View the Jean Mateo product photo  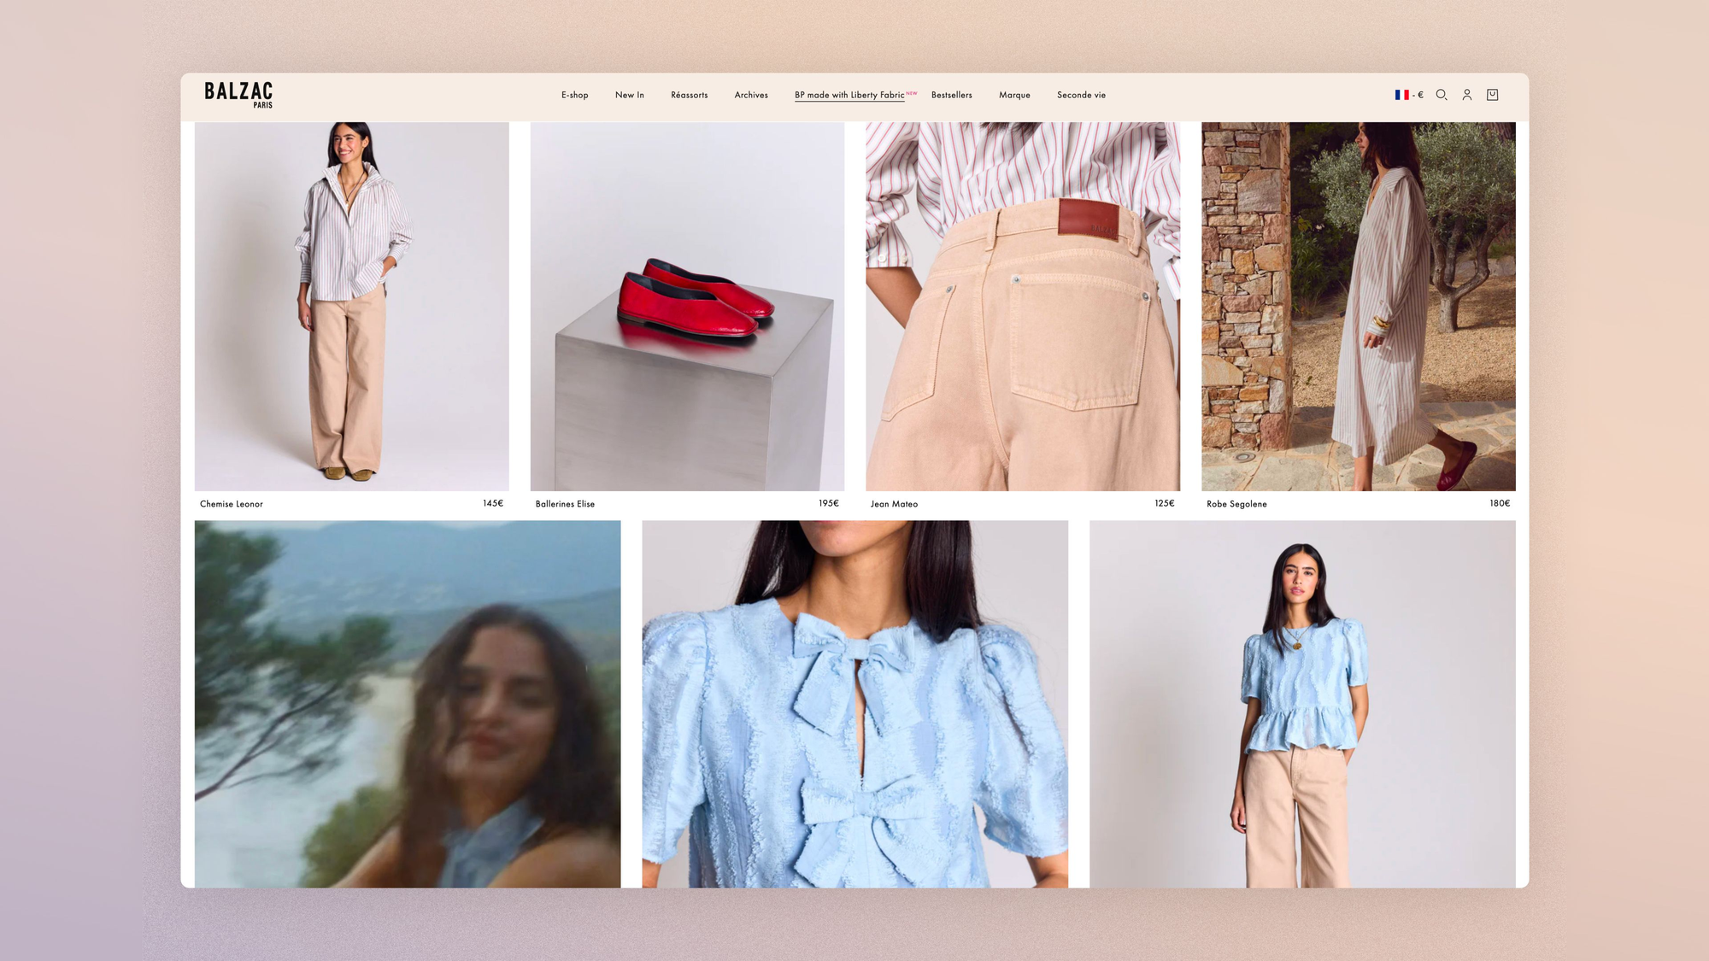click(x=1022, y=306)
